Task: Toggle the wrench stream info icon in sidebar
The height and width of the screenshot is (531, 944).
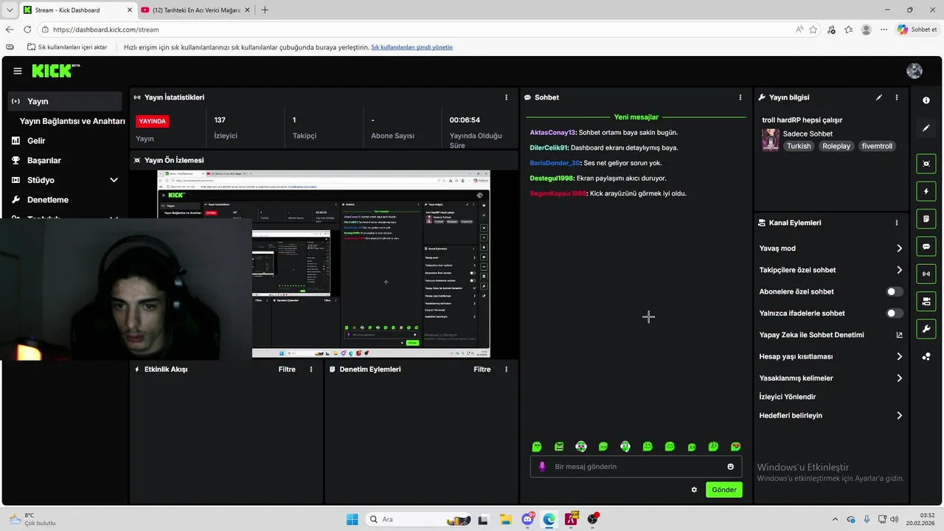Action: coord(926,328)
